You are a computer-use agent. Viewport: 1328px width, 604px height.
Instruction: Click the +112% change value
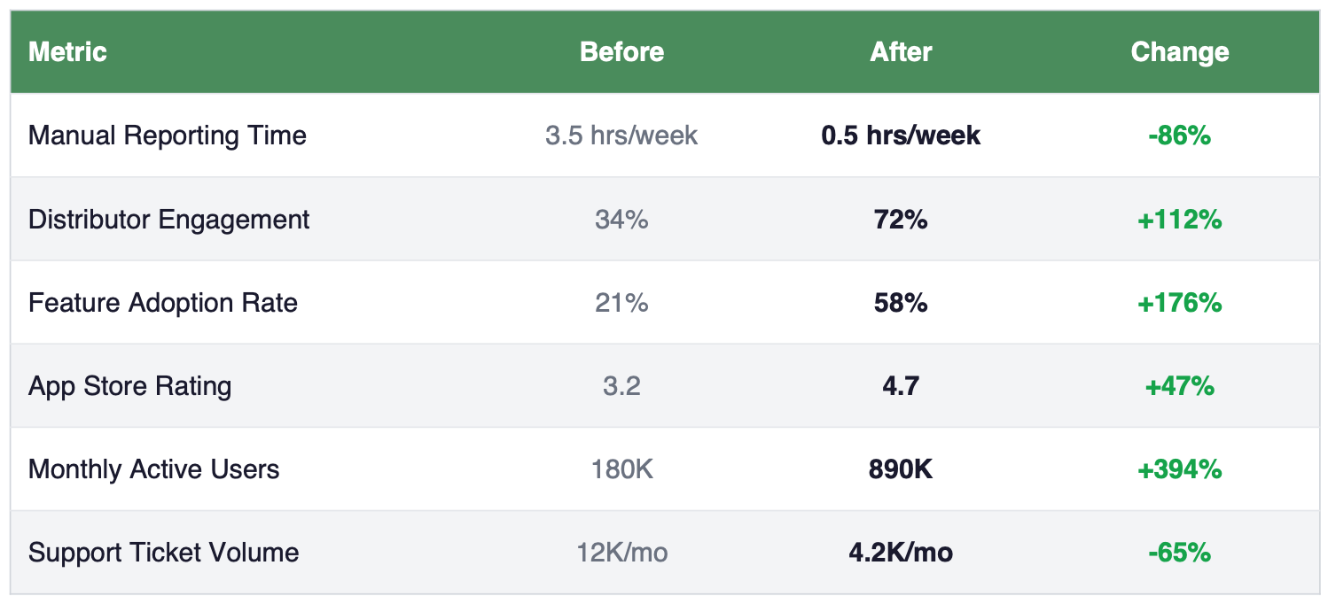[1179, 220]
